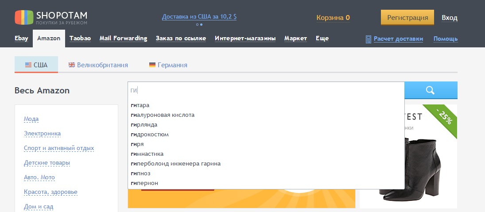The height and width of the screenshot is (212, 485).
Task: Click the Shopotam logo
Action: tap(51, 17)
